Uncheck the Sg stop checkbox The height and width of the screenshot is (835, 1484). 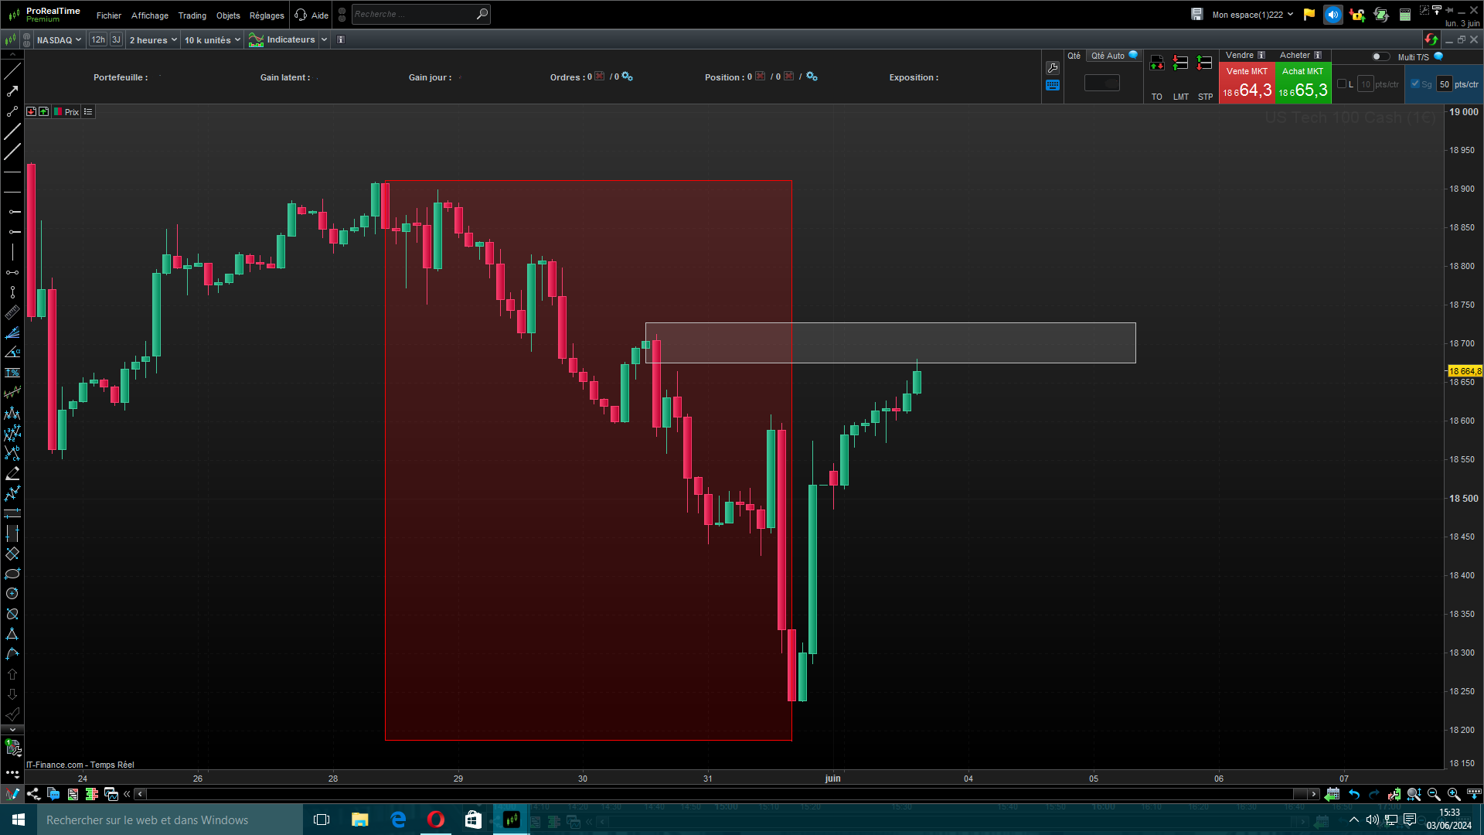tap(1415, 84)
